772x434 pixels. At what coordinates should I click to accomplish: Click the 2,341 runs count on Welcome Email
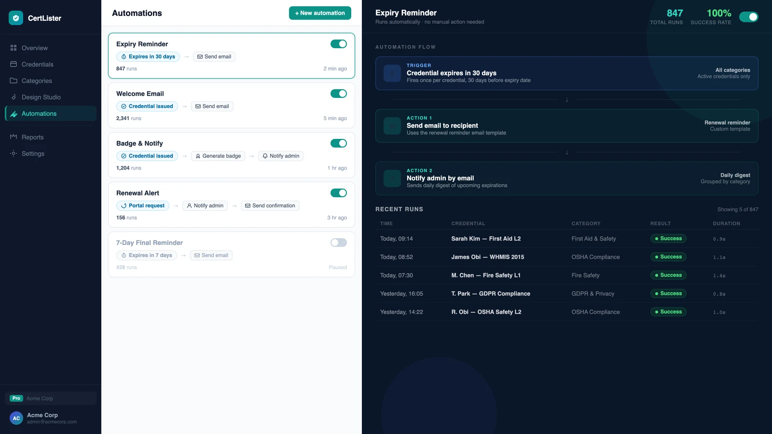(x=129, y=118)
